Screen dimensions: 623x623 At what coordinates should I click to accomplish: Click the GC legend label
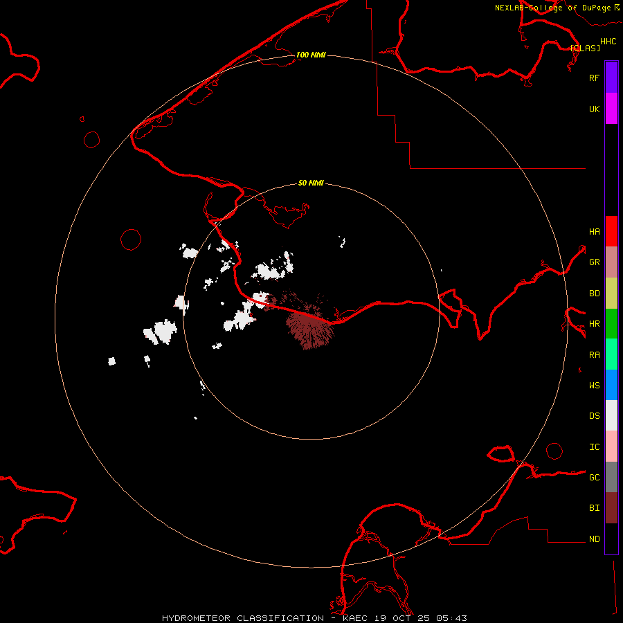coord(595,478)
